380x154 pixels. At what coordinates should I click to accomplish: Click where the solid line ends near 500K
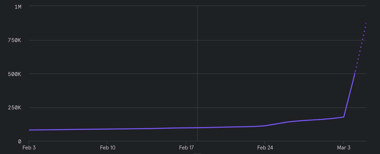point(355,74)
